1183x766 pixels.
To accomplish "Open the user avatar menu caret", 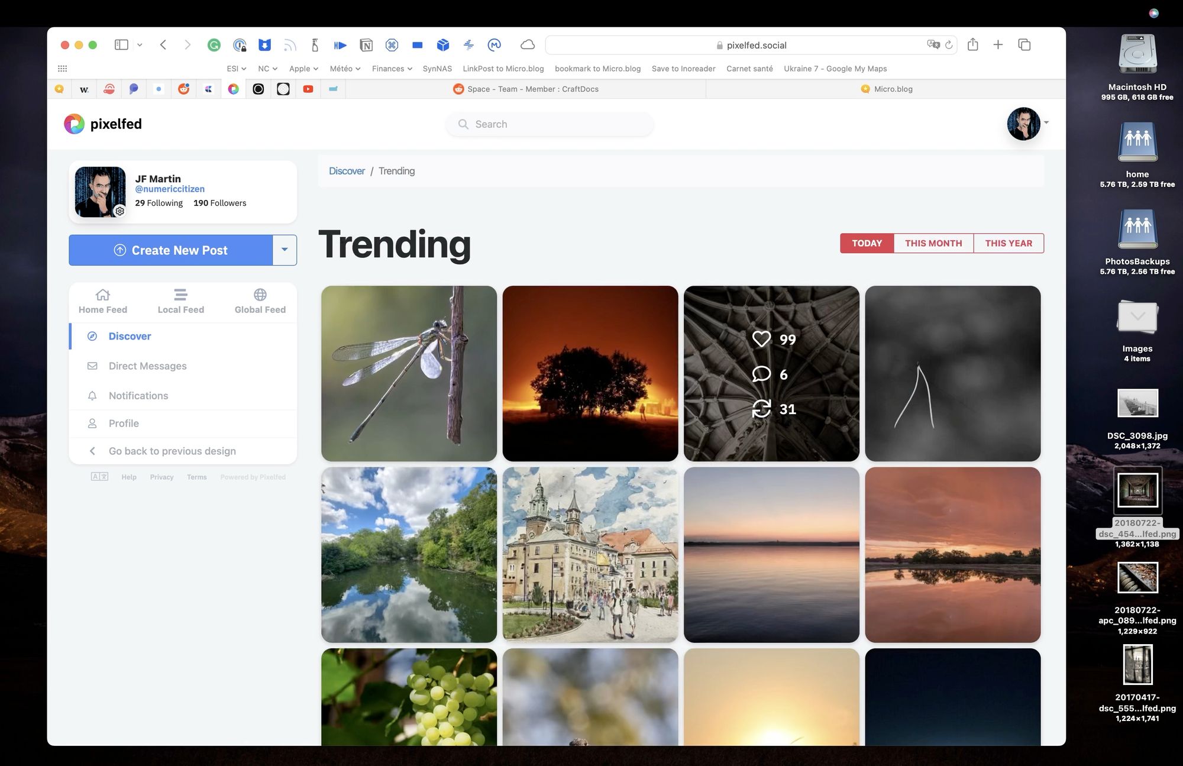I will (x=1046, y=123).
